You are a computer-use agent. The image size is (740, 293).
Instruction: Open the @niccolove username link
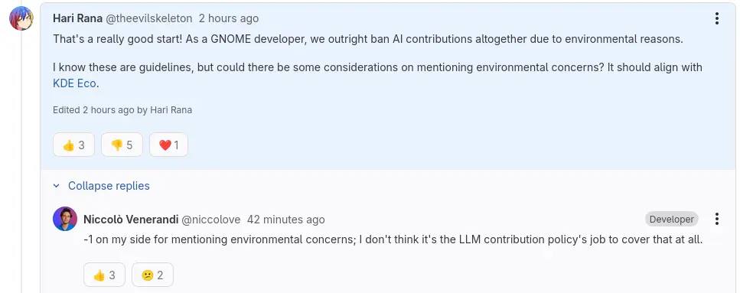(211, 220)
